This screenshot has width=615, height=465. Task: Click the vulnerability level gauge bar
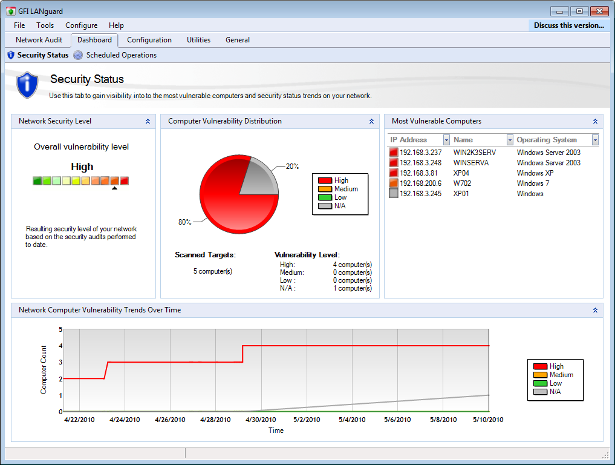pos(81,181)
